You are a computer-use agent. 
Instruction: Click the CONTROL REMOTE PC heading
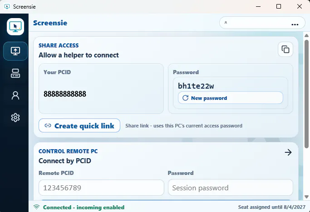click(x=68, y=151)
